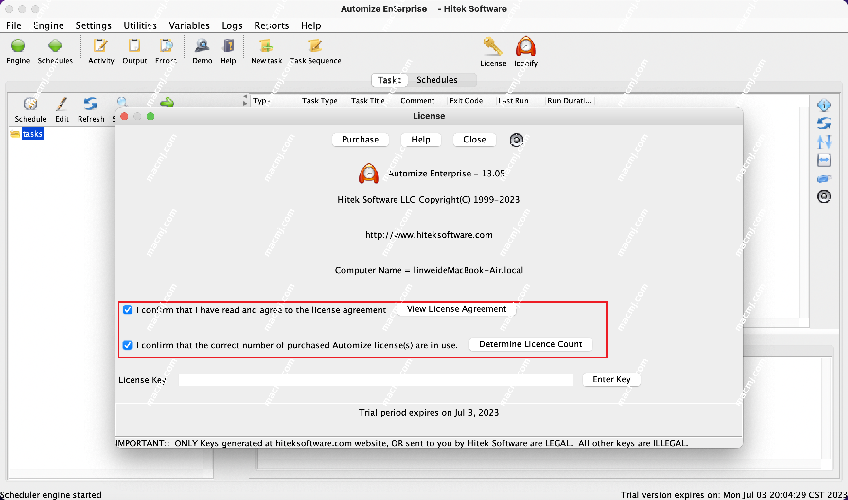Switch to the Tasks tab
848x500 pixels.
pyautogui.click(x=389, y=80)
